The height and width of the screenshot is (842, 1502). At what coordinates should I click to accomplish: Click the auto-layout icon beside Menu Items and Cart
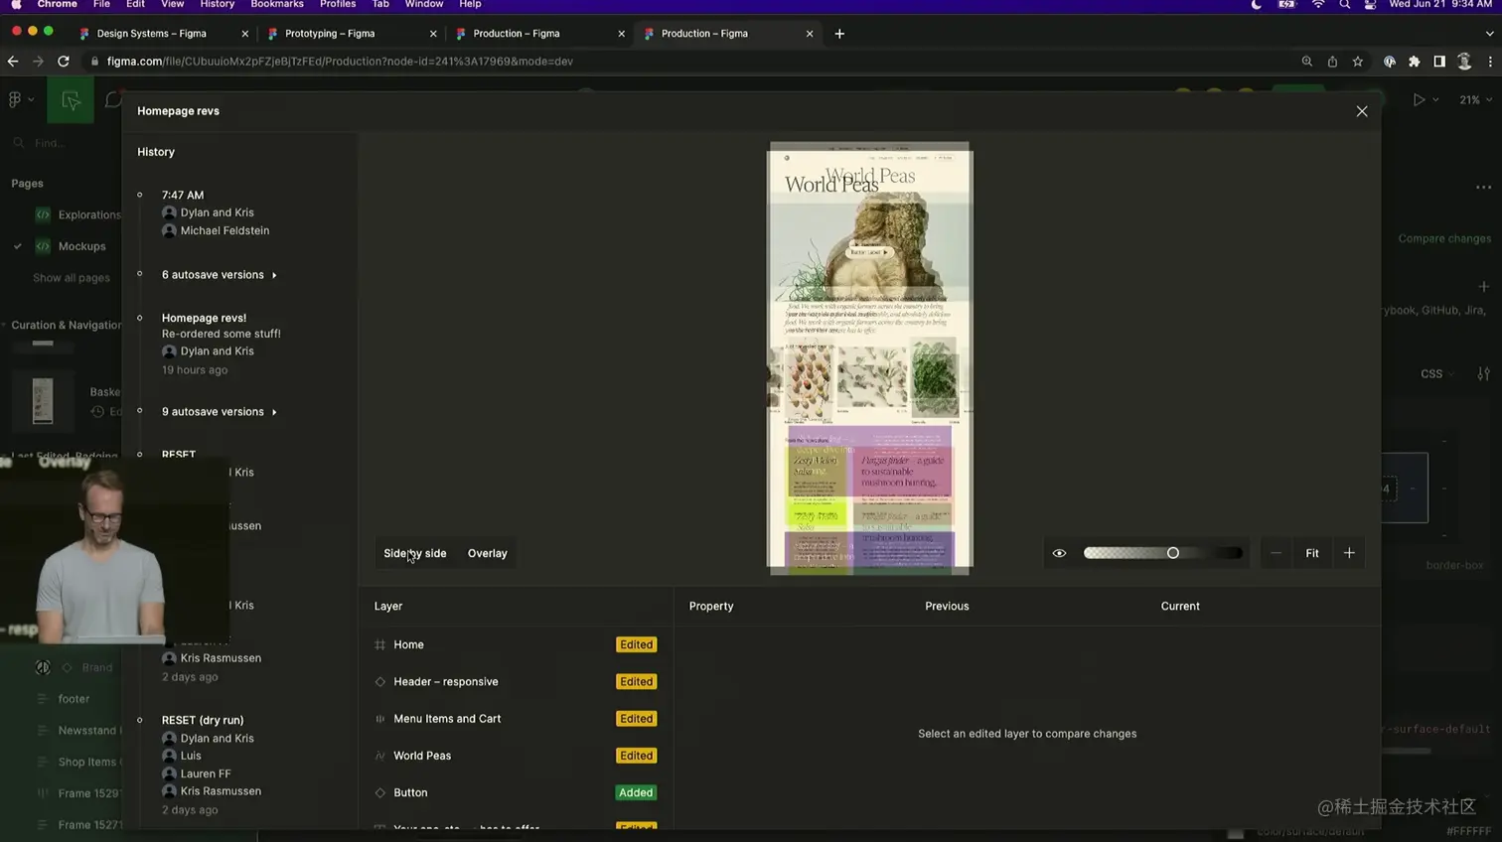click(379, 719)
